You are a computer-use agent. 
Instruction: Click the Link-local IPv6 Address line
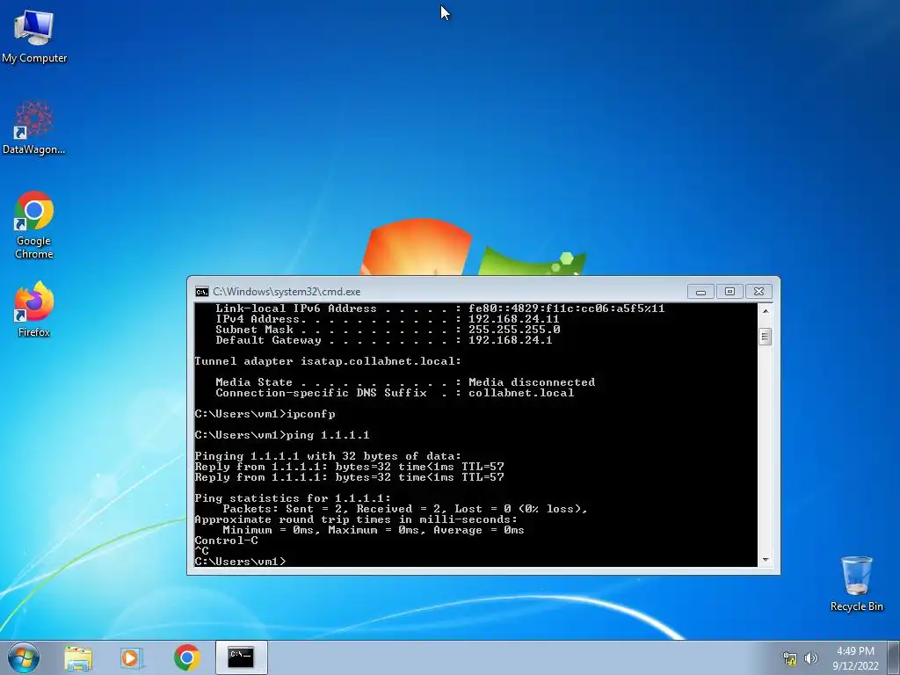tap(439, 308)
